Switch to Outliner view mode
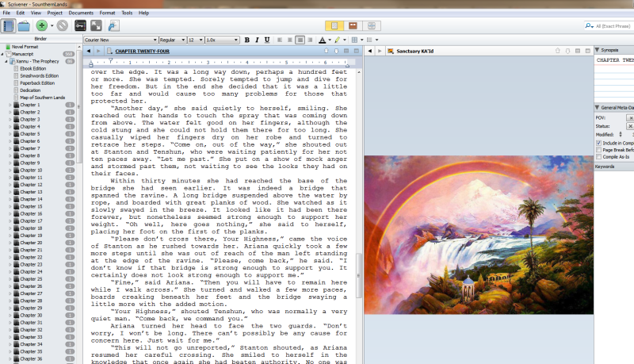The height and width of the screenshot is (364, 634). (372, 26)
